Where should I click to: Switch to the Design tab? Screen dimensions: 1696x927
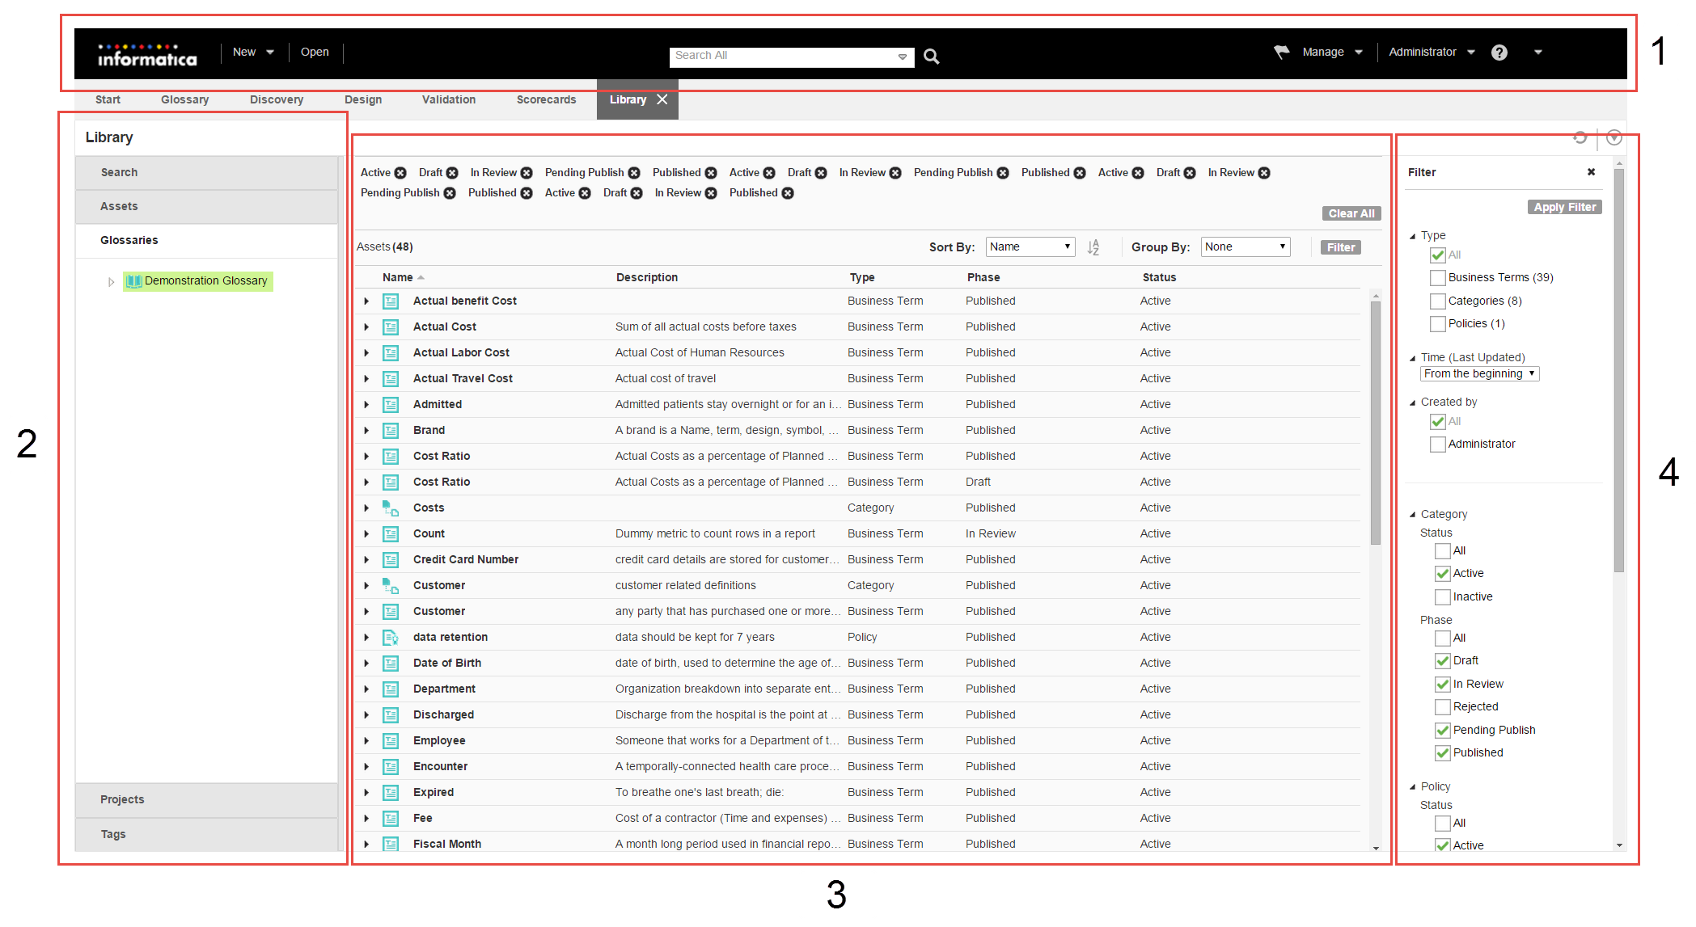[x=362, y=100]
